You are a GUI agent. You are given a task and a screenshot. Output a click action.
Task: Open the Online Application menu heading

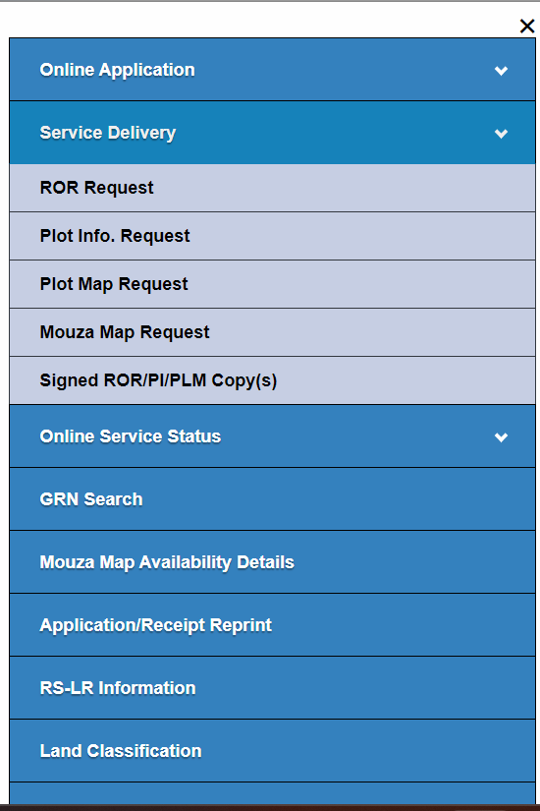pos(117,70)
